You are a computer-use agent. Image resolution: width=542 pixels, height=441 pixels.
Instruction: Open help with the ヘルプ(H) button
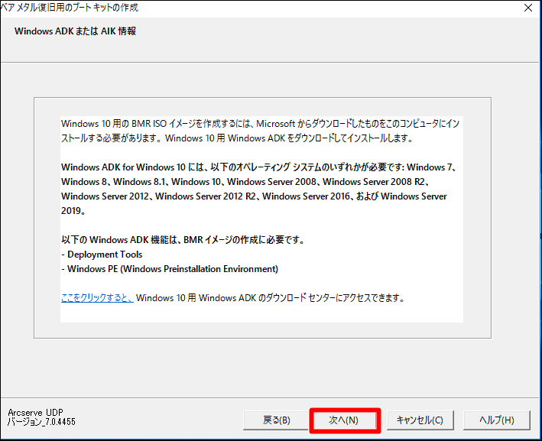click(x=496, y=420)
